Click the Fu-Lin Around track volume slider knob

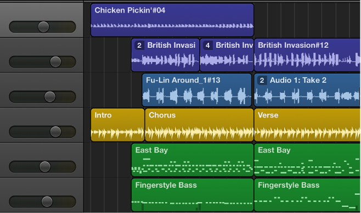(x=50, y=97)
